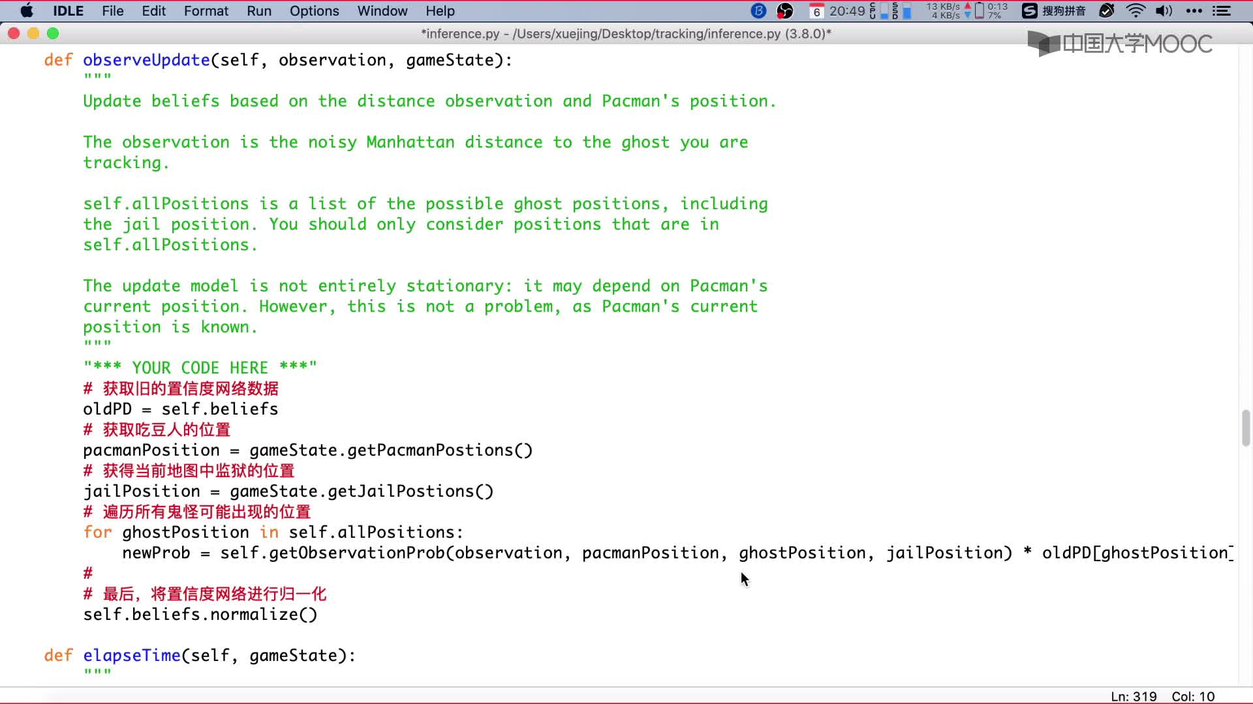Click the battery status indicator
This screenshot has width=1253, height=704.
pyautogui.click(x=991, y=11)
